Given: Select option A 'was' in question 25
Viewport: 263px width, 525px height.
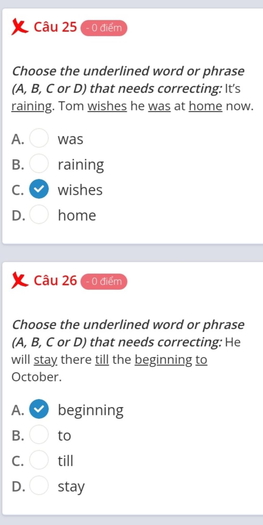Looking at the screenshot, I should pyautogui.click(x=39, y=138).
